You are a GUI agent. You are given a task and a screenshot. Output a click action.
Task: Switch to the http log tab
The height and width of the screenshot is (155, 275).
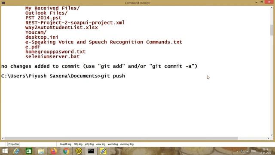(78, 144)
